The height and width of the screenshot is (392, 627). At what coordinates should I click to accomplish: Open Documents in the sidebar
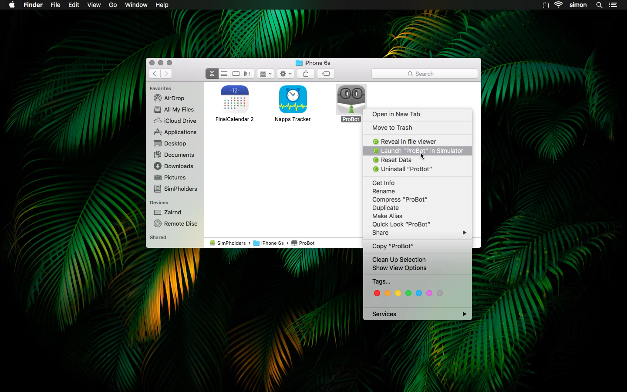tap(175, 155)
